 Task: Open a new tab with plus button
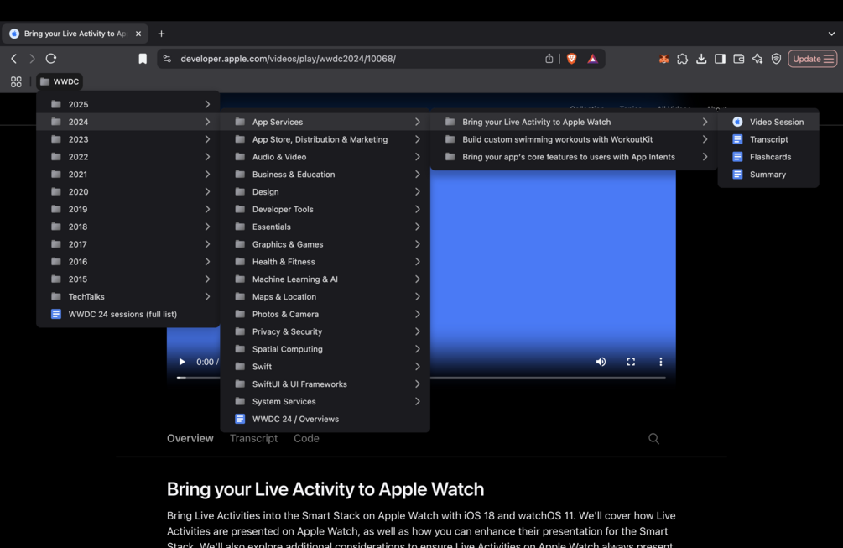click(161, 34)
